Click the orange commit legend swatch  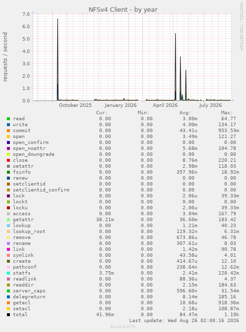tap(8, 131)
